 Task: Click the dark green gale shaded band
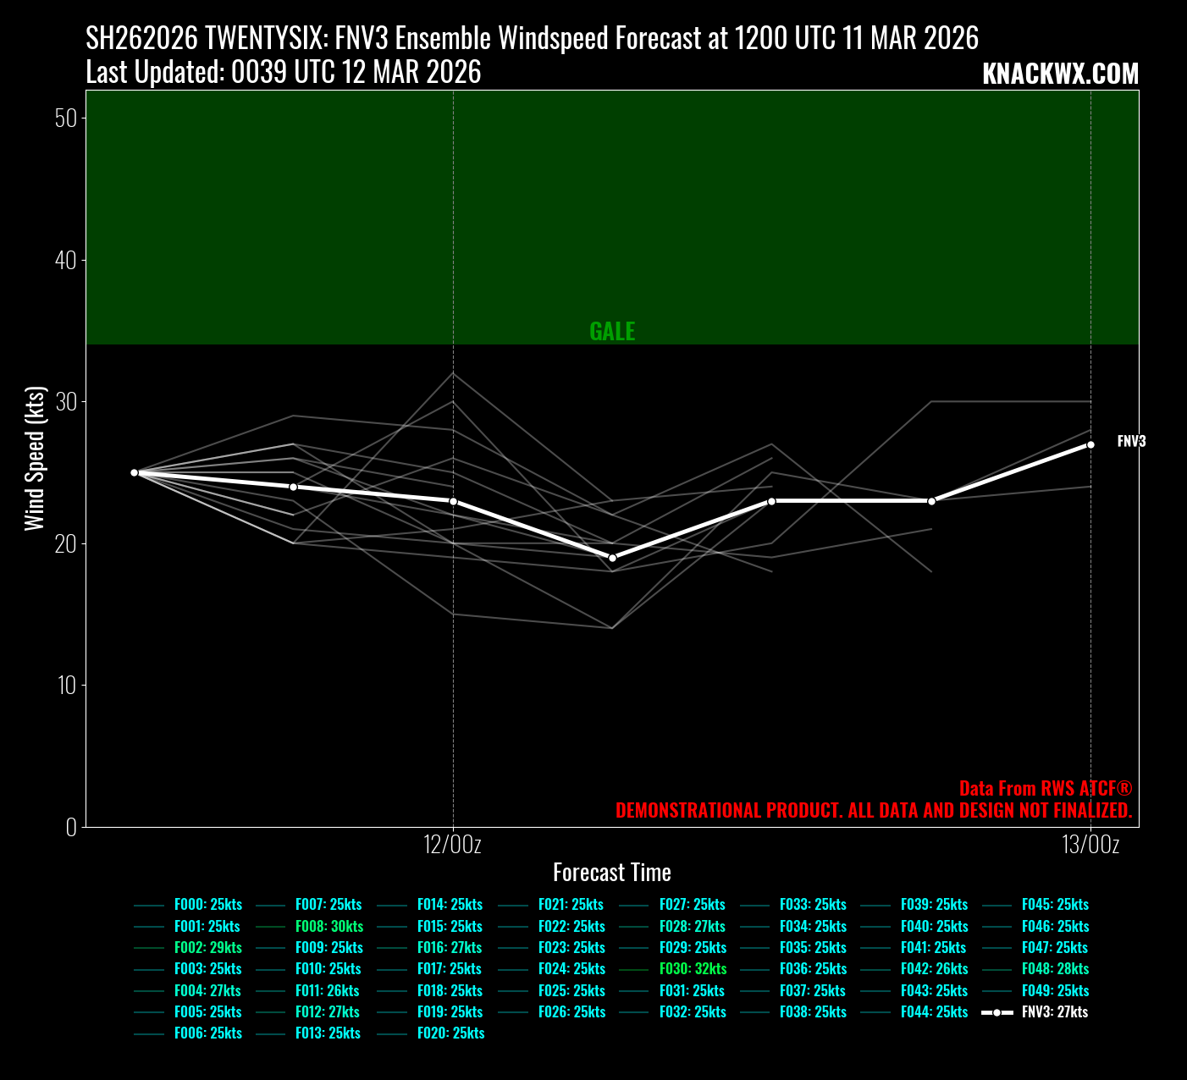[762, 212]
